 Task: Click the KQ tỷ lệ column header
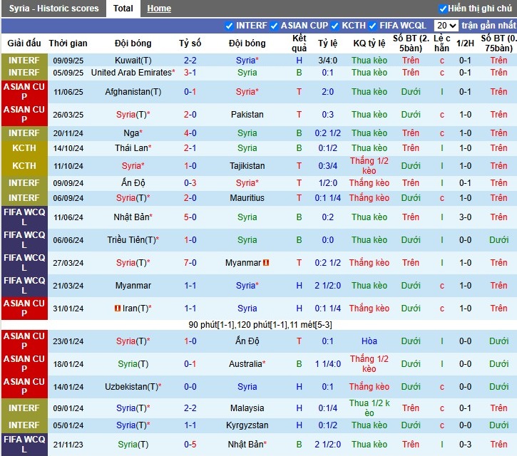point(369,43)
